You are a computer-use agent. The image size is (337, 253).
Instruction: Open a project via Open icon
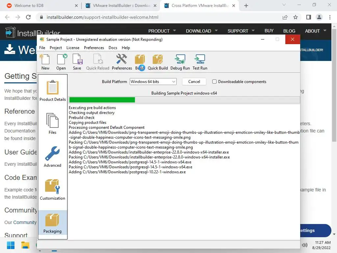tap(61, 62)
